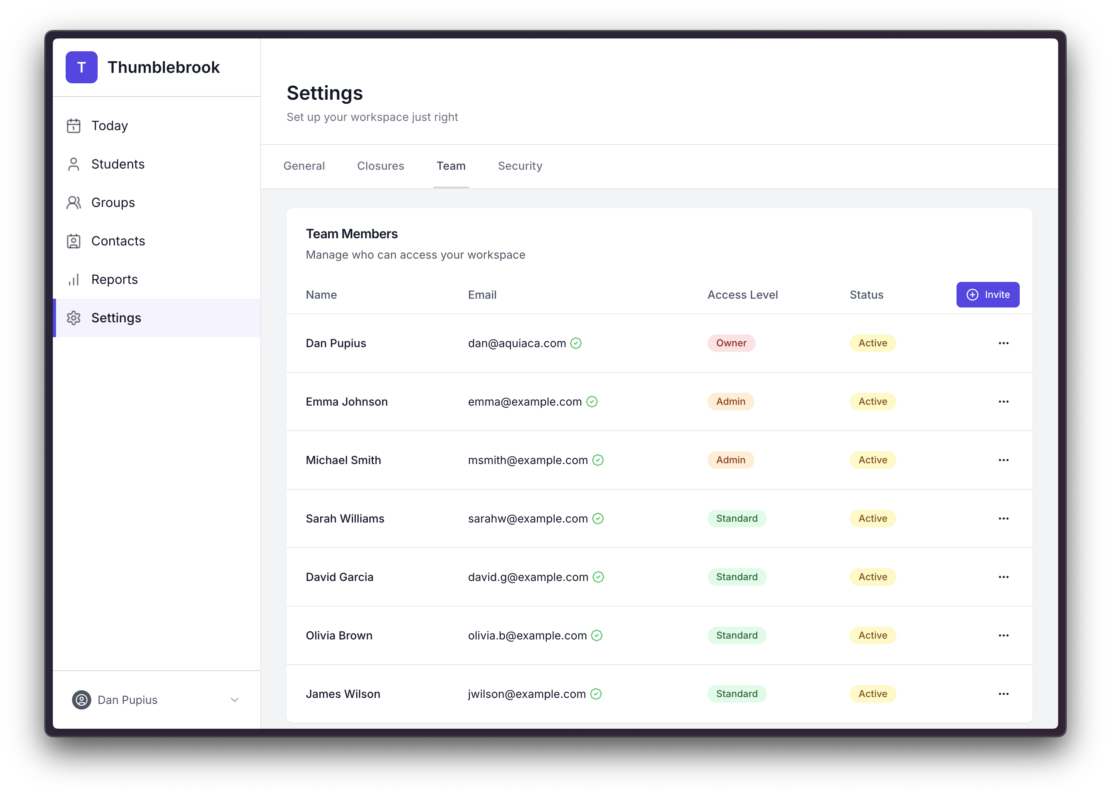This screenshot has height=796, width=1111.
Task: Switch to the General tab
Action: coord(304,166)
